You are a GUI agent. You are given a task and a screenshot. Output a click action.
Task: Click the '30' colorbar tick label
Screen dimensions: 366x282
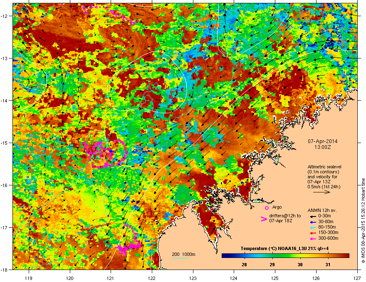click(x=300, y=265)
